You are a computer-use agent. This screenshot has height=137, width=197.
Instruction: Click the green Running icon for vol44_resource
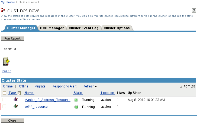coord(76,107)
